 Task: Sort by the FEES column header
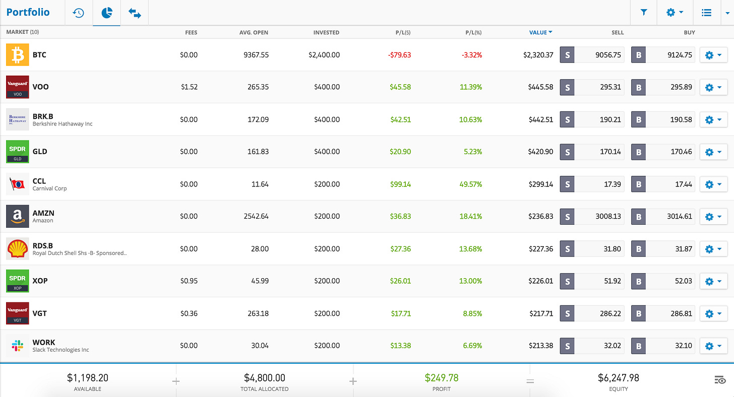(191, 32)
